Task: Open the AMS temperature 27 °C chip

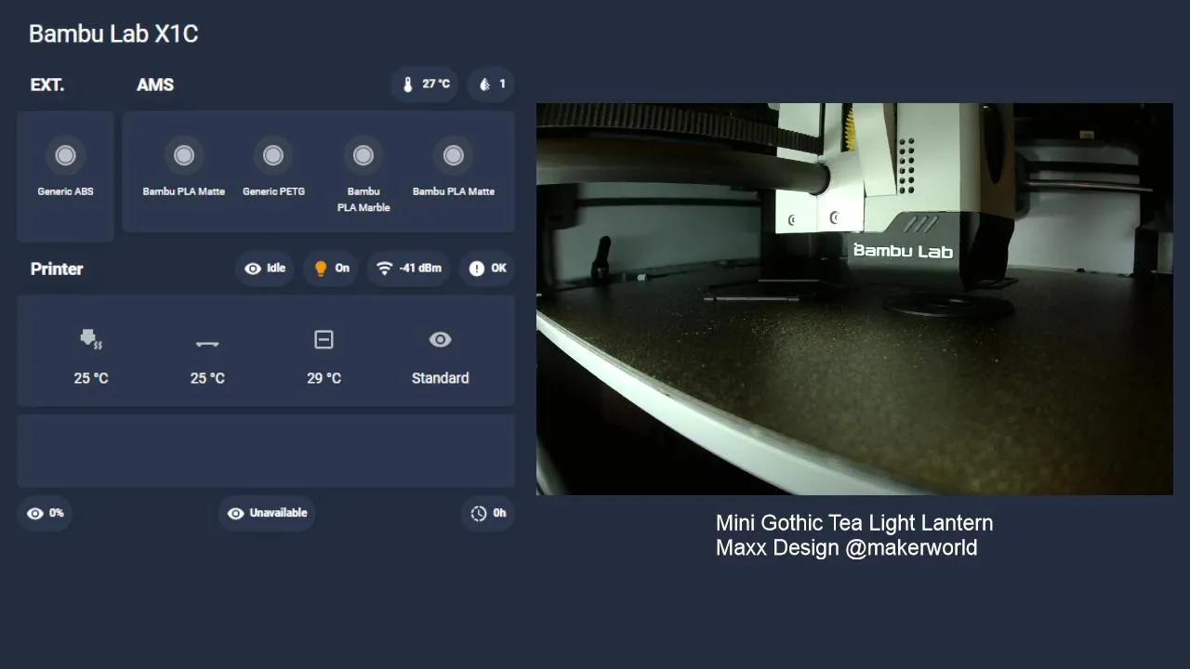Action: click(x=426, y=85)
